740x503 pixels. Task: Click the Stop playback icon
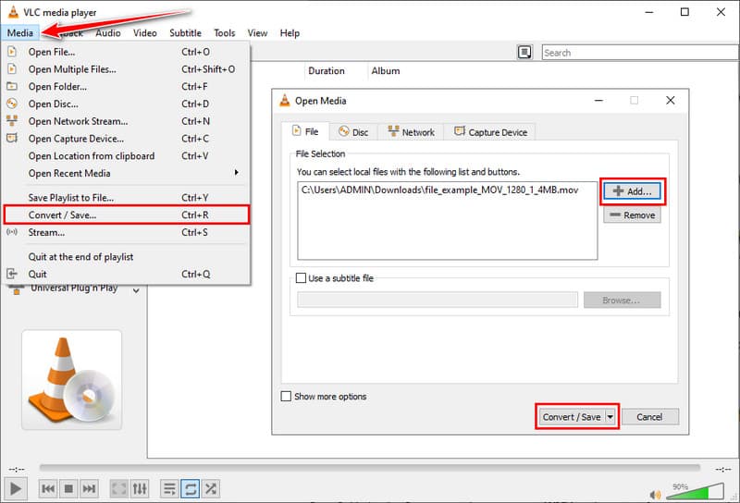(x=68, y=488)
